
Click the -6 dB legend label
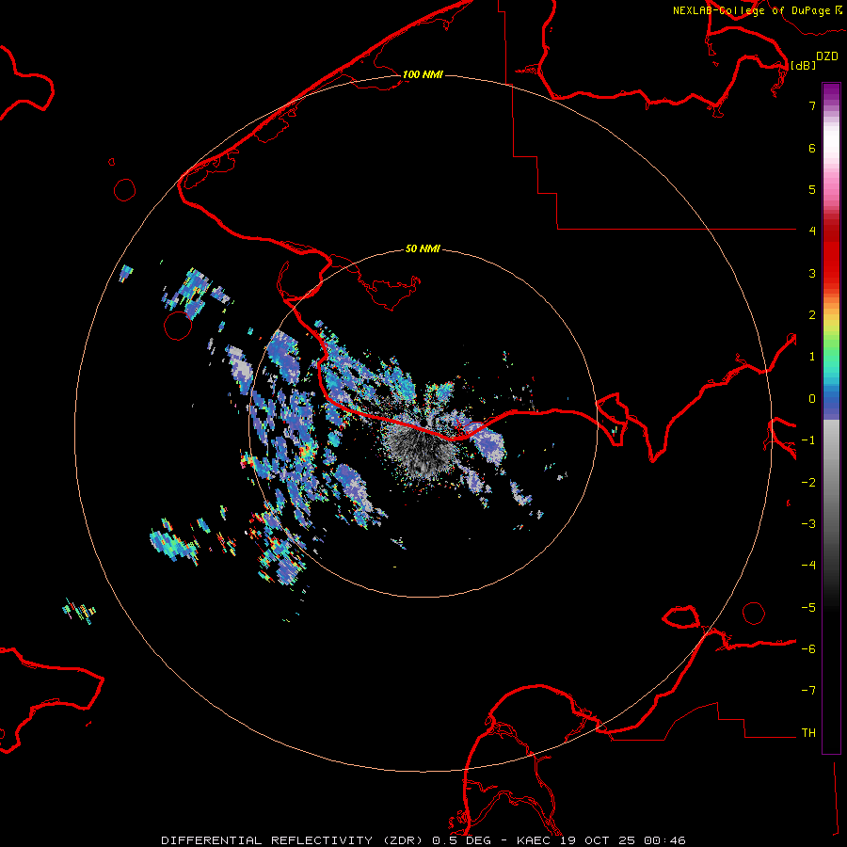pyautogui.click(x=808, y=649)
